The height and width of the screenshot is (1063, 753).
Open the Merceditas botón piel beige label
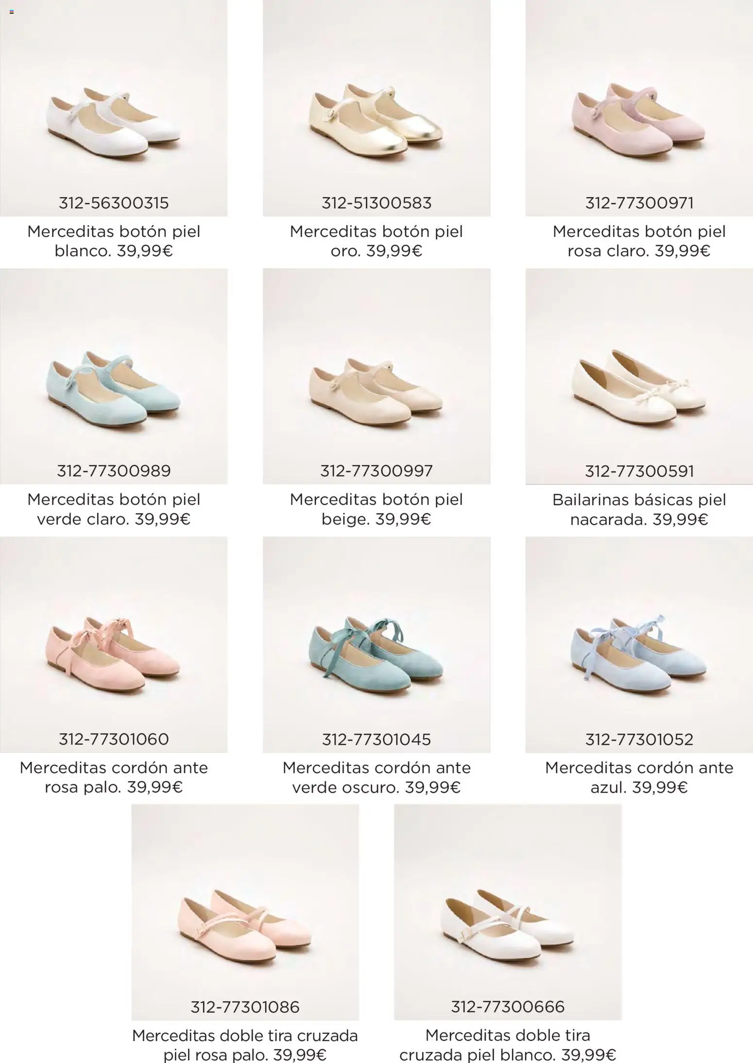pos(376,509)
